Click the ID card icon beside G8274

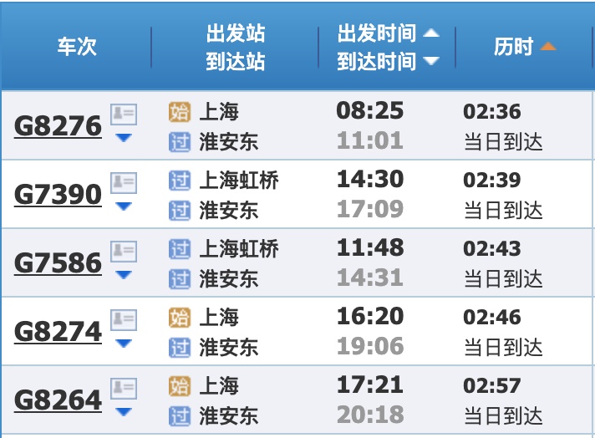[124, 320]
